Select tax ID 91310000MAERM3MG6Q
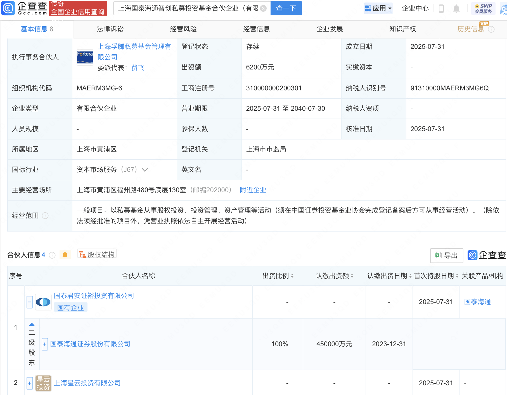The image size is (507, 395). 449,88
